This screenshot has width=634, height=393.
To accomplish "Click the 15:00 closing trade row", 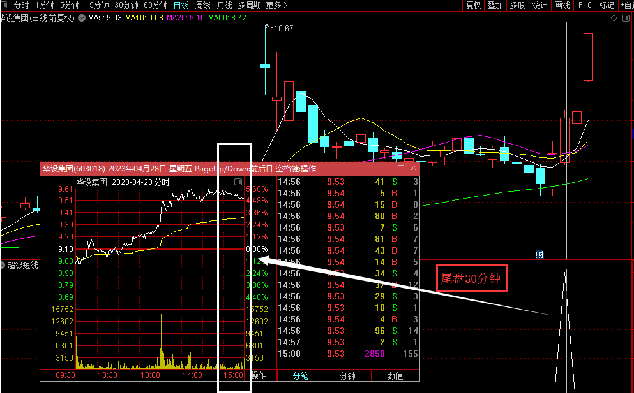I will coord(348,354).
